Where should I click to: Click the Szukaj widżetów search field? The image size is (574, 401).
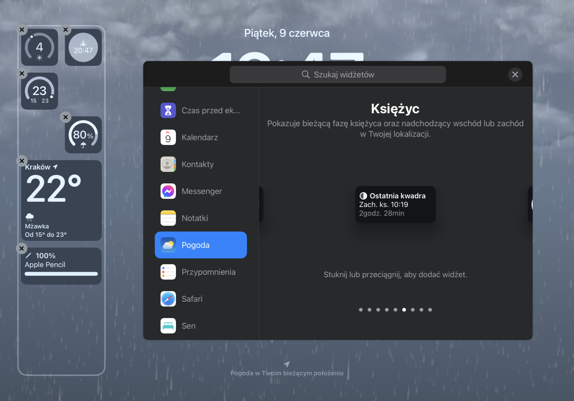[x=338, y=75]
